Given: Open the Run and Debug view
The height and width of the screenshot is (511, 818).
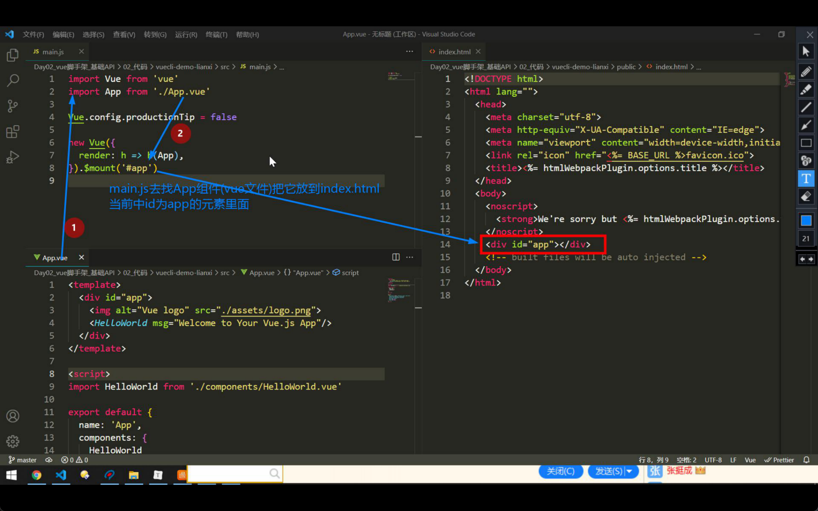Looking at the screenshot, I should tap(13, 157).
